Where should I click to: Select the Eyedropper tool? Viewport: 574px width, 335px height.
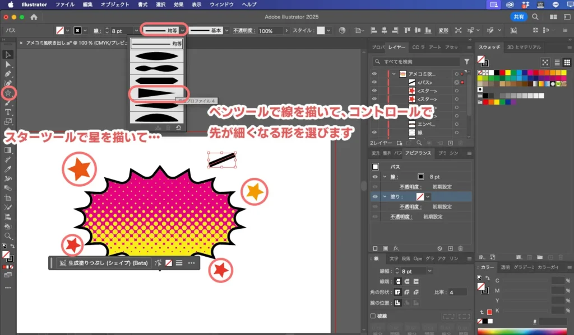[x=8, y=169]
